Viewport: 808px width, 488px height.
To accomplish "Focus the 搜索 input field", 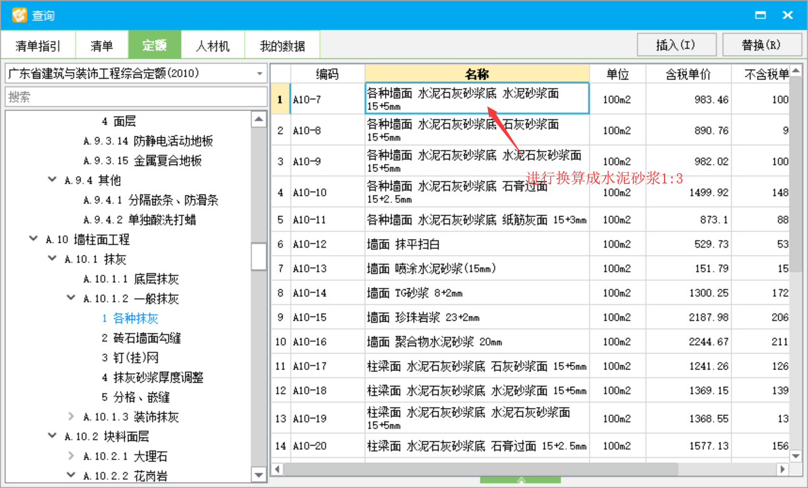I will click(x=137, y=97).
